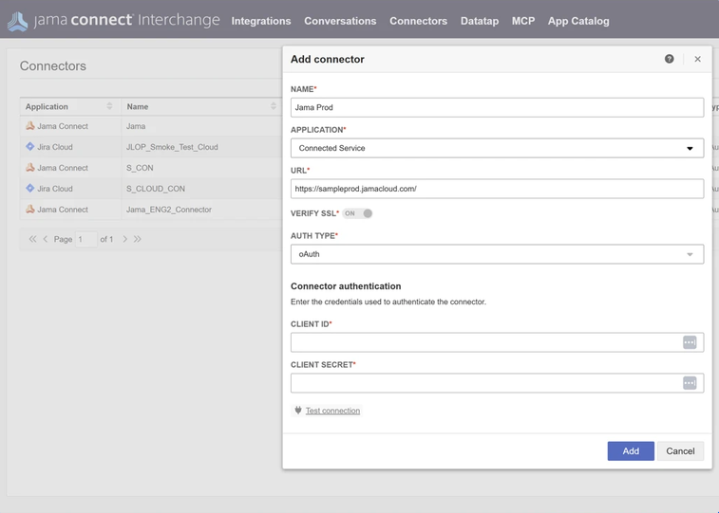Open the Integrations menu
Screen dimensions: 719x513
(x=261, y=21)
